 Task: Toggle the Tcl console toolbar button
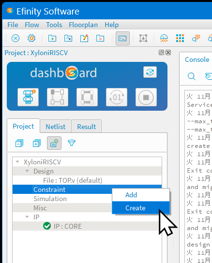point(122,38)
